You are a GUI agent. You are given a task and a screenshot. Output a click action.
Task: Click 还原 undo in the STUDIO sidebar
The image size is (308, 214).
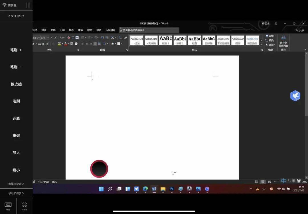(x=16, y=118)
